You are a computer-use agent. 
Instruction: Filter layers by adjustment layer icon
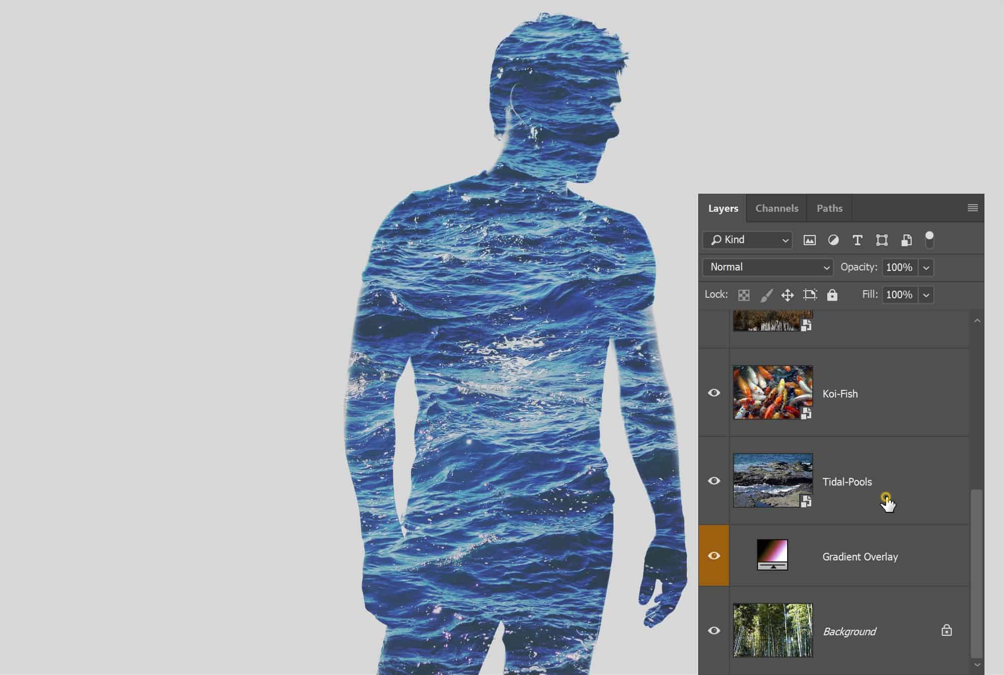[833, 240]
